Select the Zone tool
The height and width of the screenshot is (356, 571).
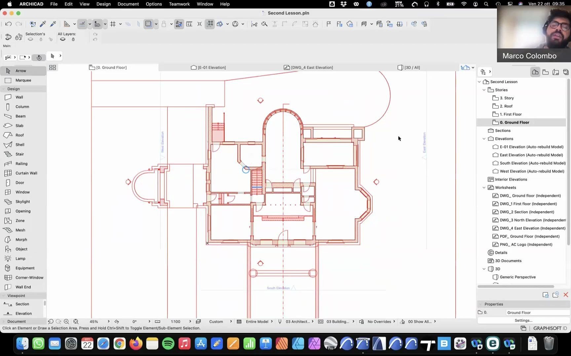pyautogui.click(x=20, y=221)
